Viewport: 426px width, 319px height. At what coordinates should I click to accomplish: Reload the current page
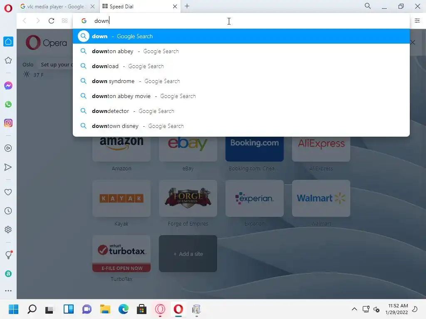tap(51, 21)
